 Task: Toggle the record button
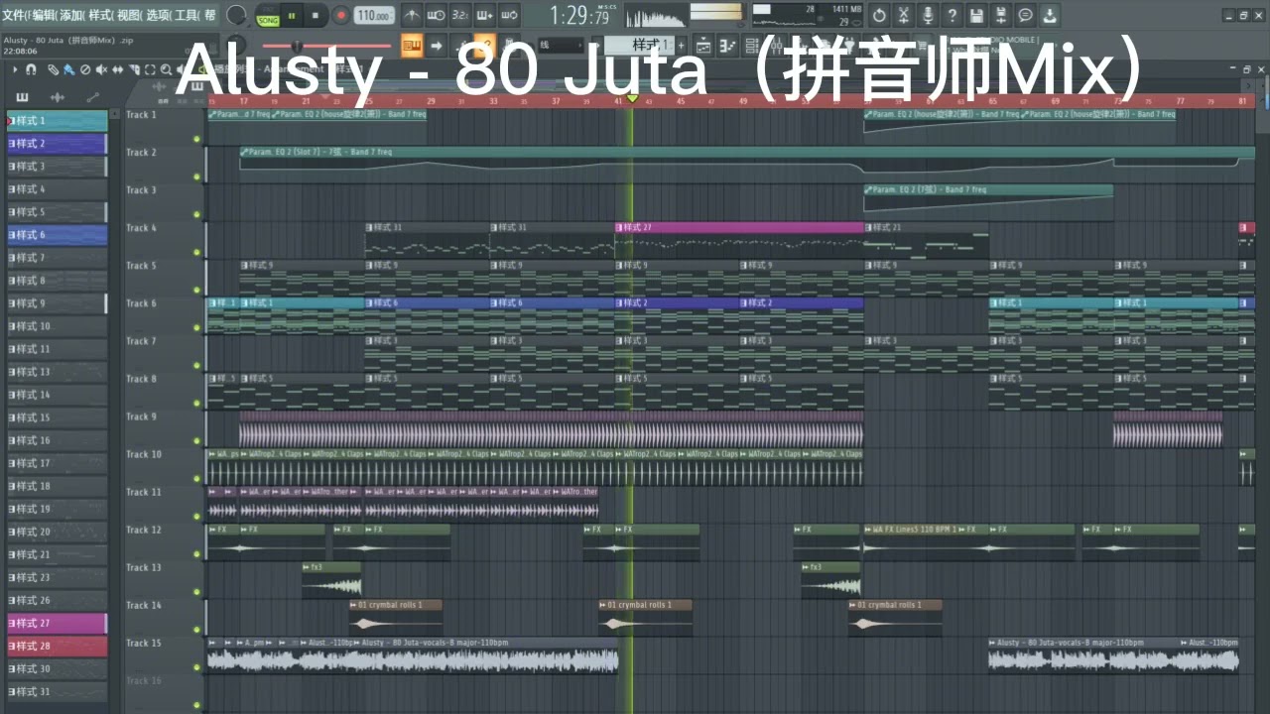click(x=340, y=16)
